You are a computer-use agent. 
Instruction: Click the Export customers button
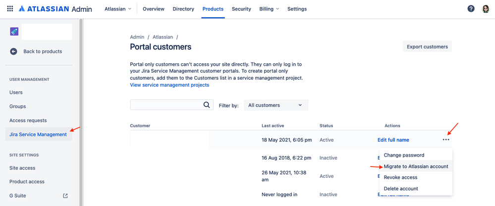tap(427, 46)
